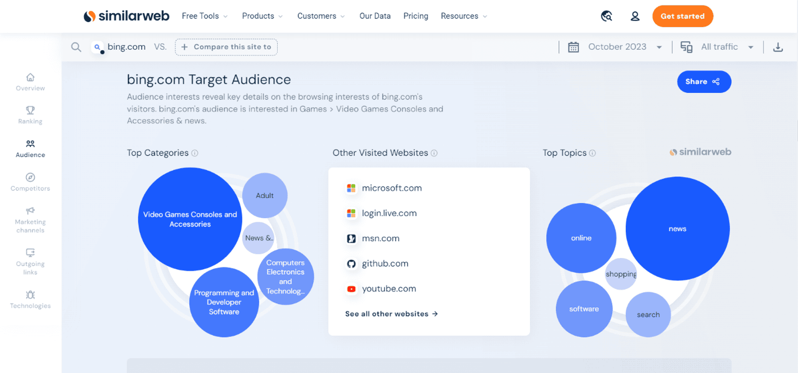798x373 pixels.
Task: Open the youtube.com link
Action: coord(389,289)
